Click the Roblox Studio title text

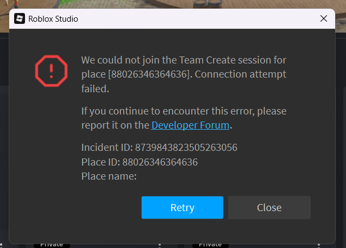point(53,19)
